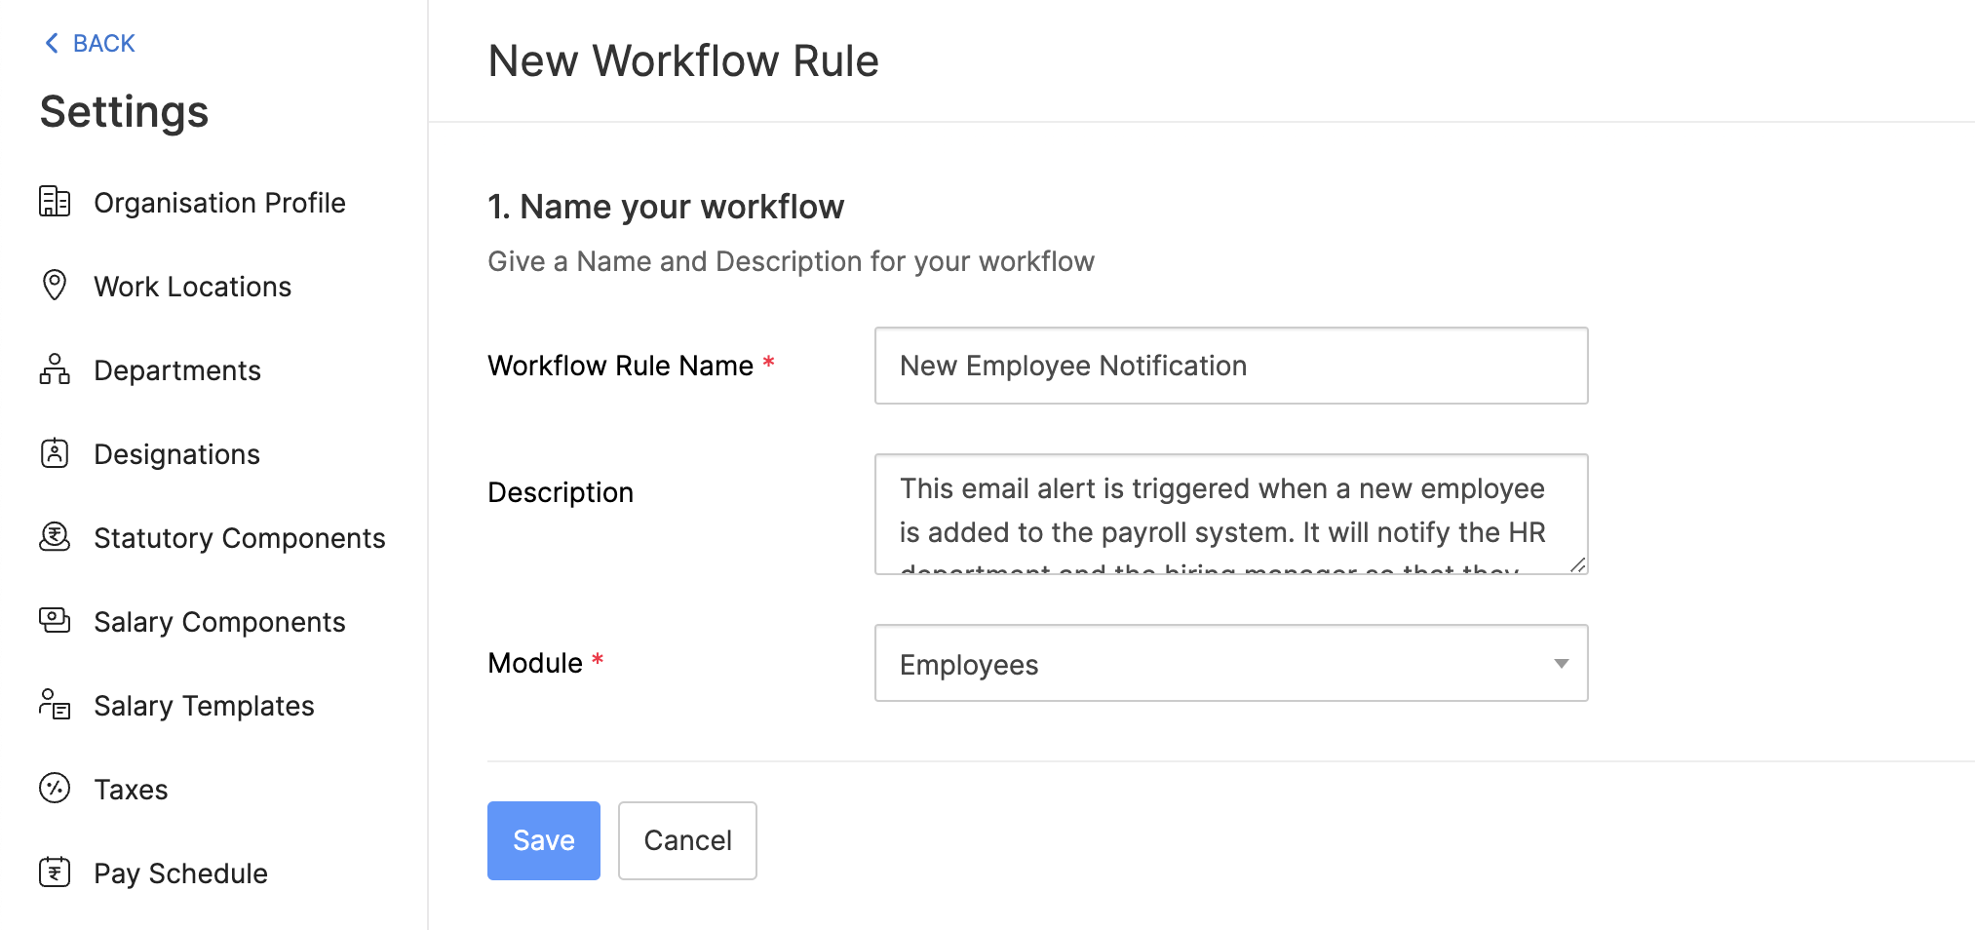Click the Taxes percent icon
The height and width of the screenshot is (930, 1975).
pos(55,788)
